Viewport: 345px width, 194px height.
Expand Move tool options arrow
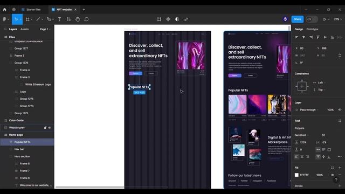(x=20, y=19)
